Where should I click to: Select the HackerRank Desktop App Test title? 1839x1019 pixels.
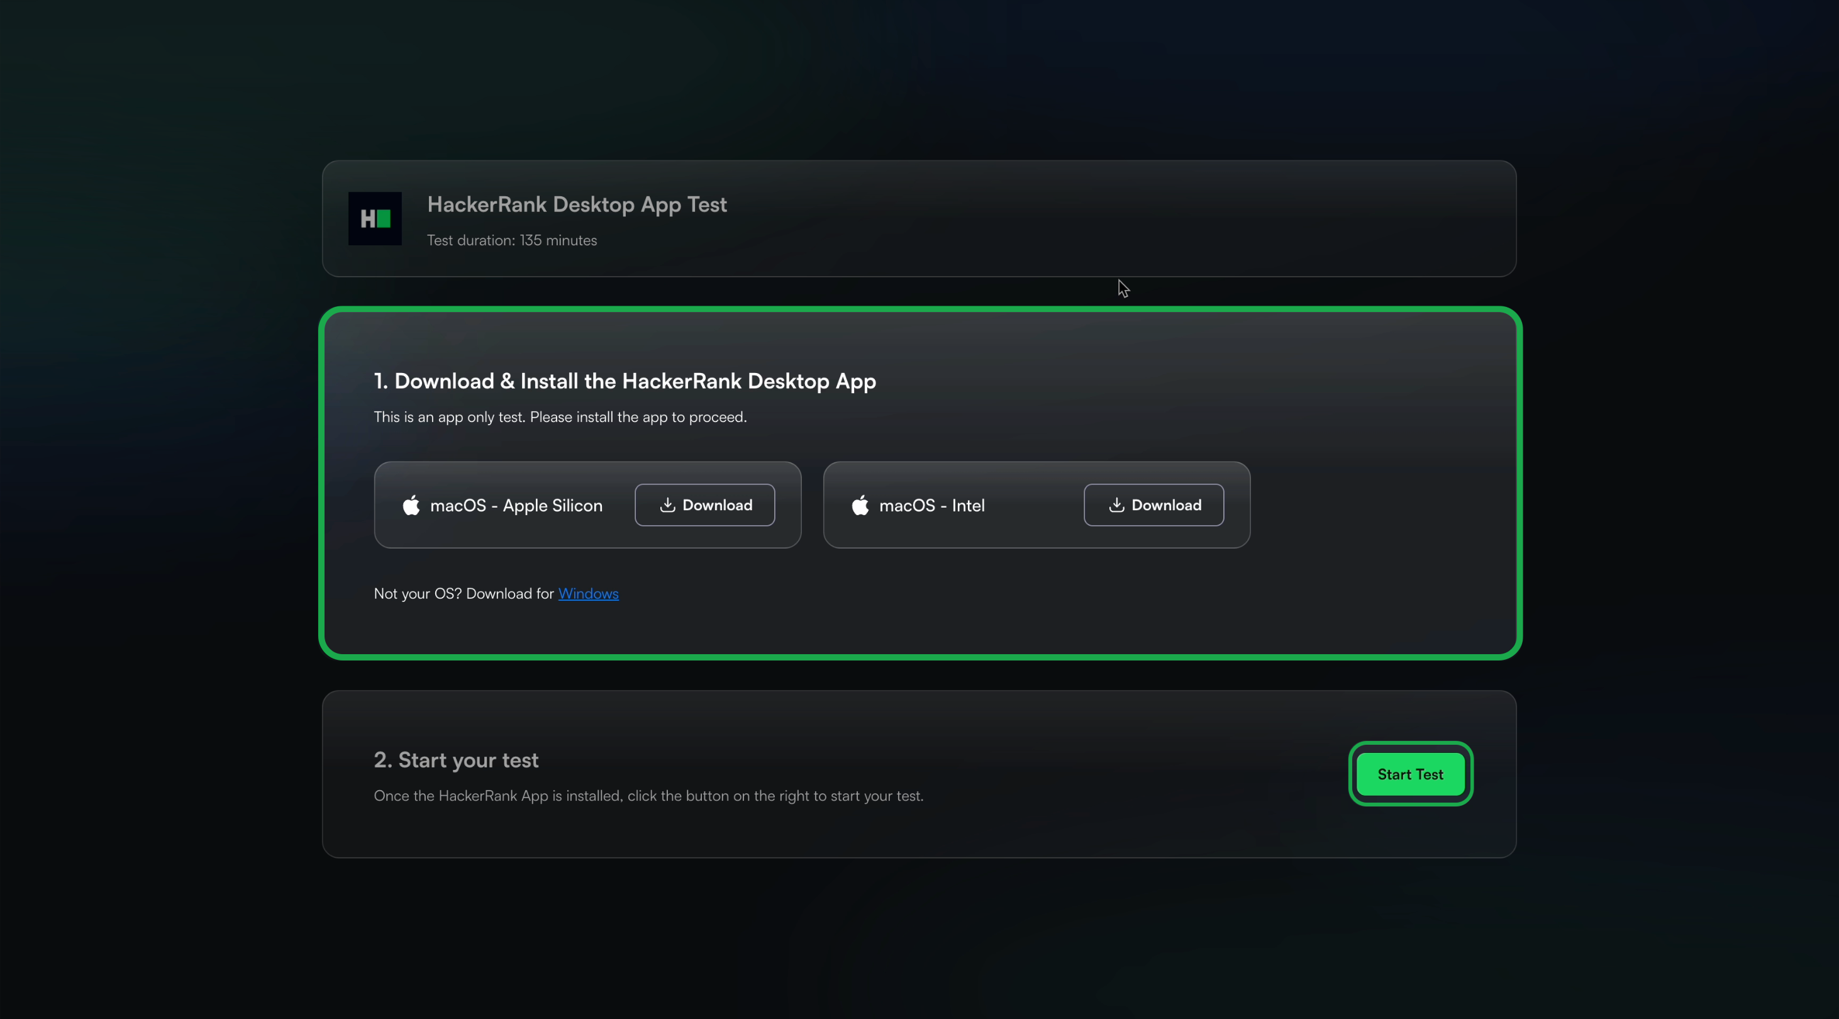pos(577,204)
